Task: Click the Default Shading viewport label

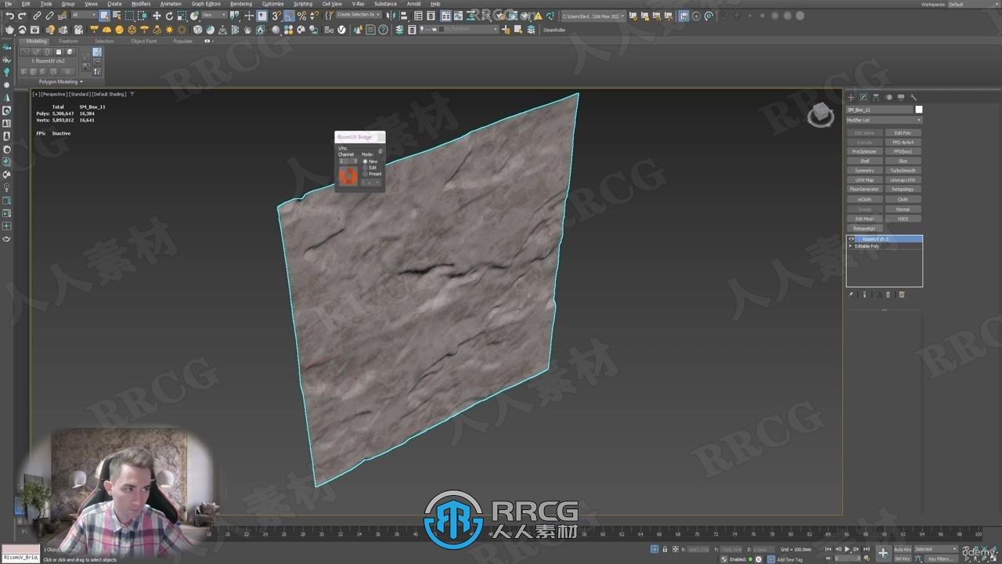Action: pos(109,94)
